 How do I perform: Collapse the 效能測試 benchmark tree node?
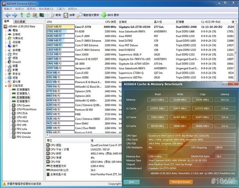point(5,86)
